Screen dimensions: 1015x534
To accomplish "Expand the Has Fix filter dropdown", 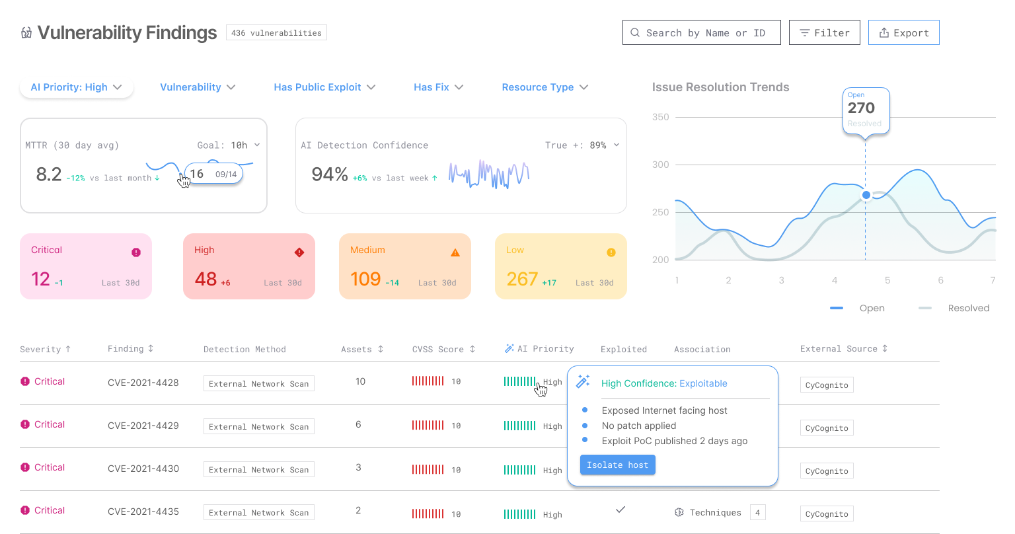I will coord(438,87).
